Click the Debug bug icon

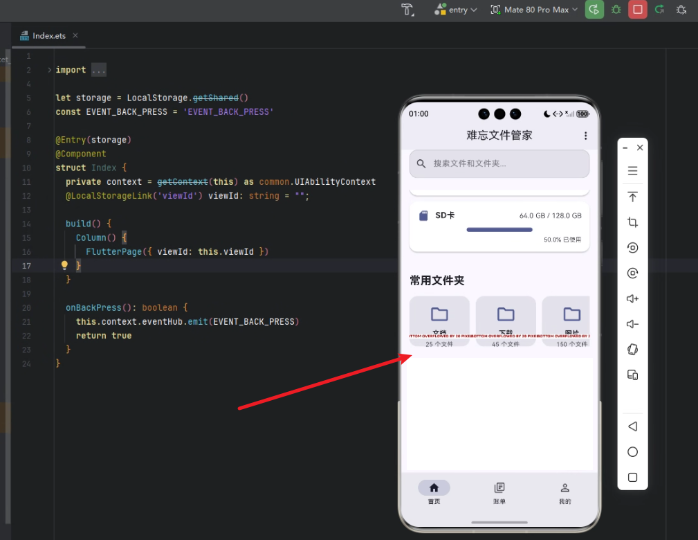[x=616, y=10]
